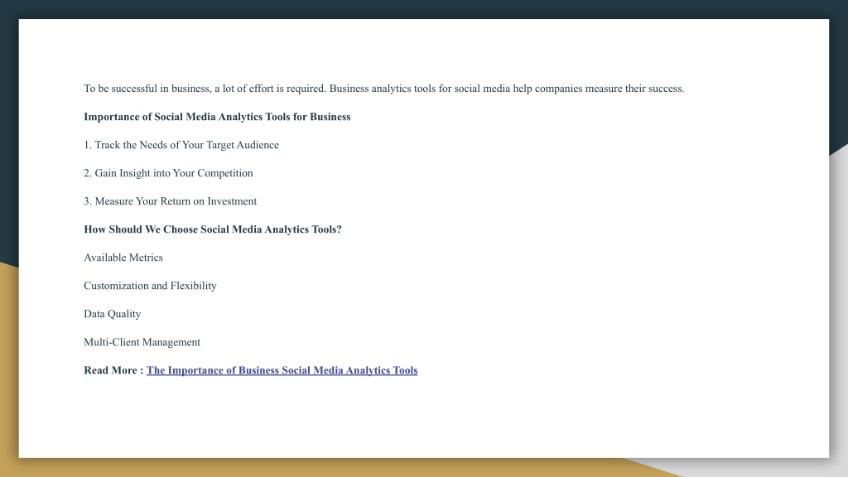This screenshot has width=848, height=477.
Task: Click '3. Measure Your Return on Investment'
Action: [x=171, y=201]
